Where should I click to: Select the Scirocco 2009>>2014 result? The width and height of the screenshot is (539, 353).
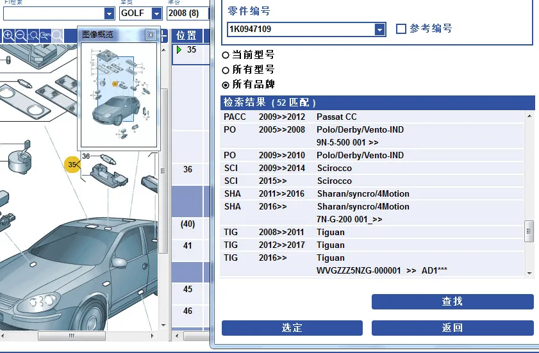coord(372,168)
